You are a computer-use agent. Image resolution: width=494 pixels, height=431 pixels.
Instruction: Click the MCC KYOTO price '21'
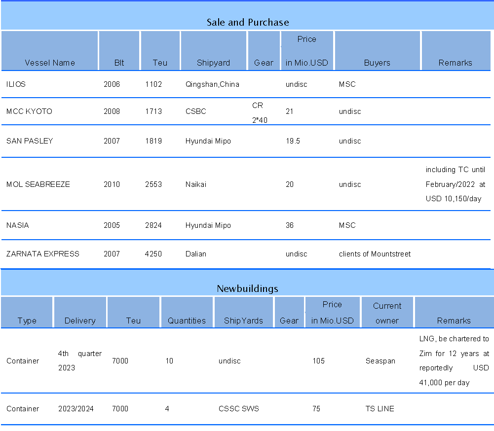(x=290, y=111)
